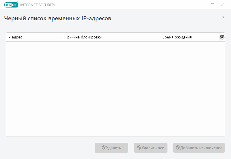Sort by the Причина блокировки column header

click(112, 37)
